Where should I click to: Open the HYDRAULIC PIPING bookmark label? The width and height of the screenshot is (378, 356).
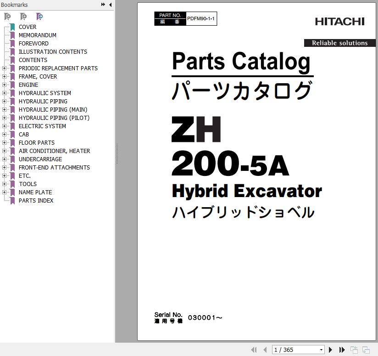43,102
